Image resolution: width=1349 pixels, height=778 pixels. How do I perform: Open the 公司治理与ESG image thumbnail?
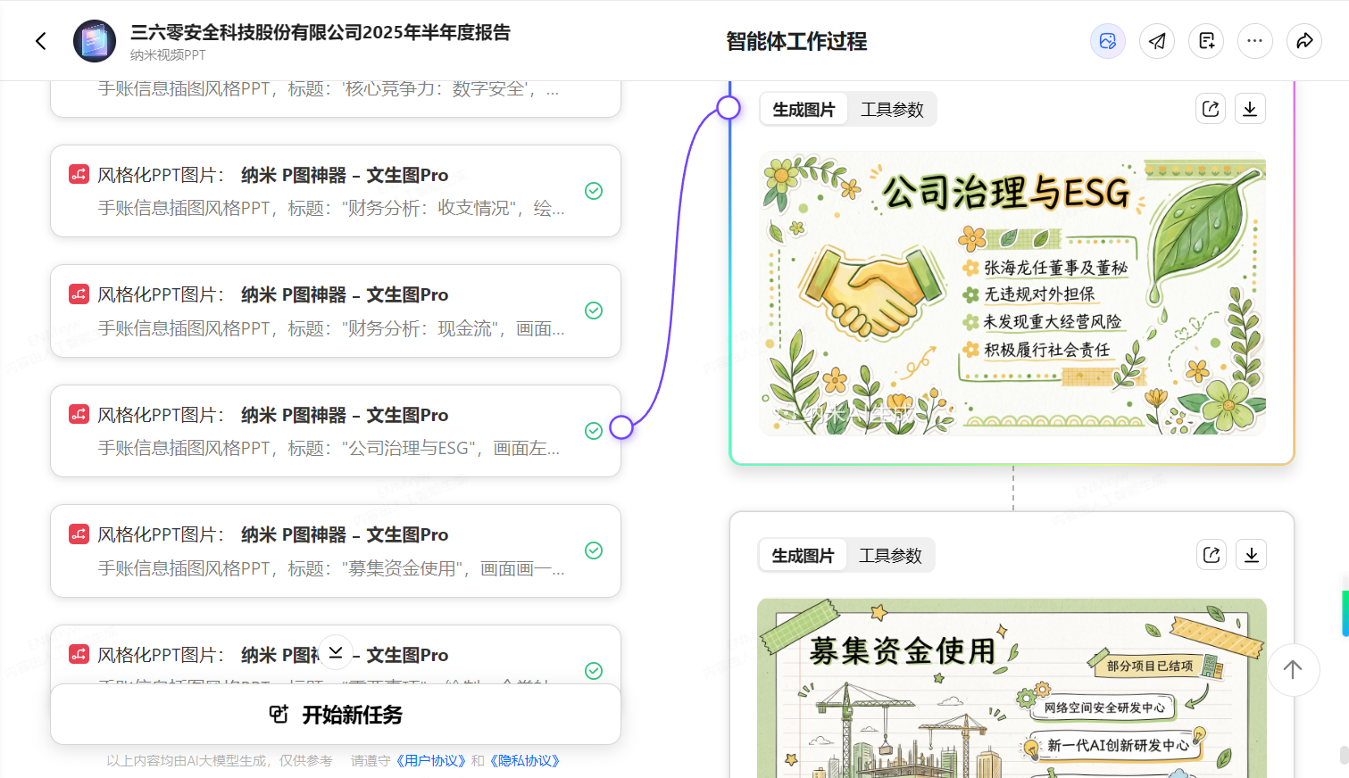[1011, 294]
